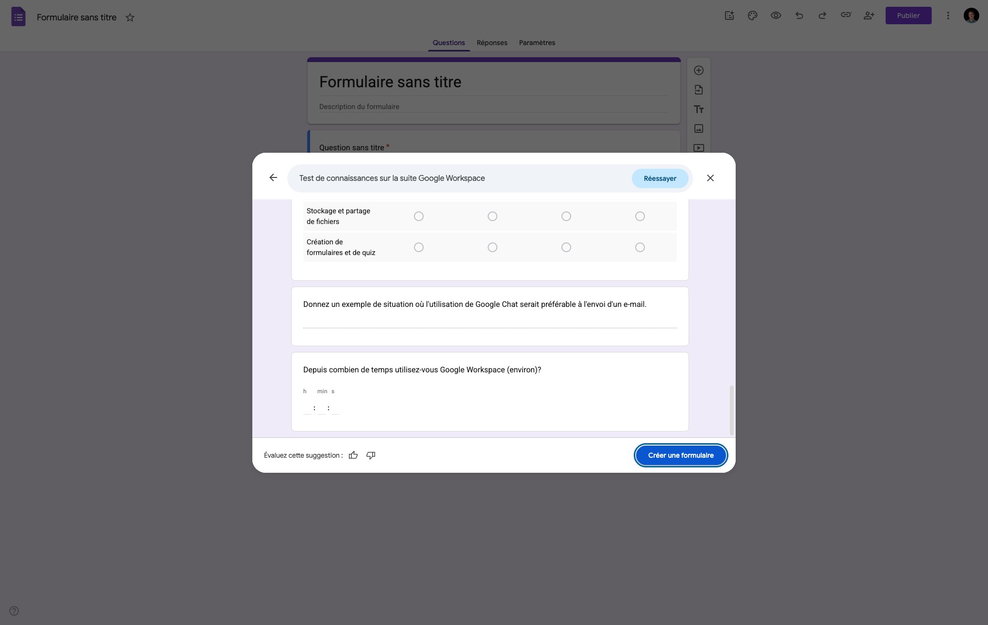Star the form Formulaire sans titre
This screenshot has height=625, width=988.
(x=130, y=17)
